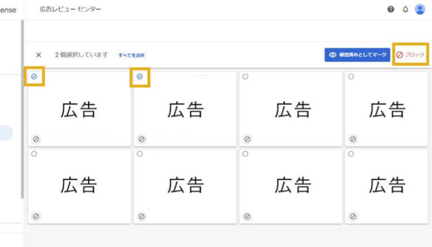432x247 pixels.
Task: Open the third top-row 広告 preview
Action: click(x=291, y=109)
